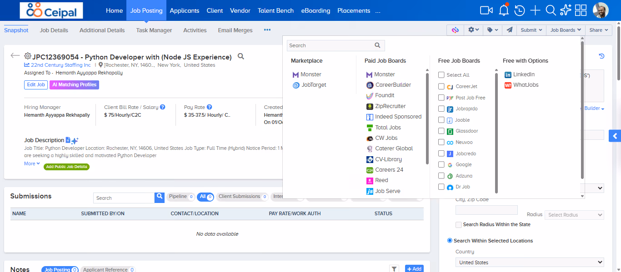Click the Edit Job button
621x272 pixels.
[36, 85]
